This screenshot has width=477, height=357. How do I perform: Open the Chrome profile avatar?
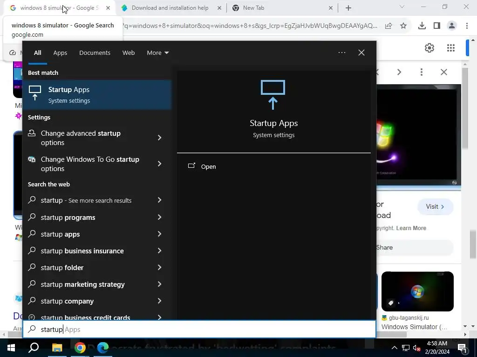(452, 26)
